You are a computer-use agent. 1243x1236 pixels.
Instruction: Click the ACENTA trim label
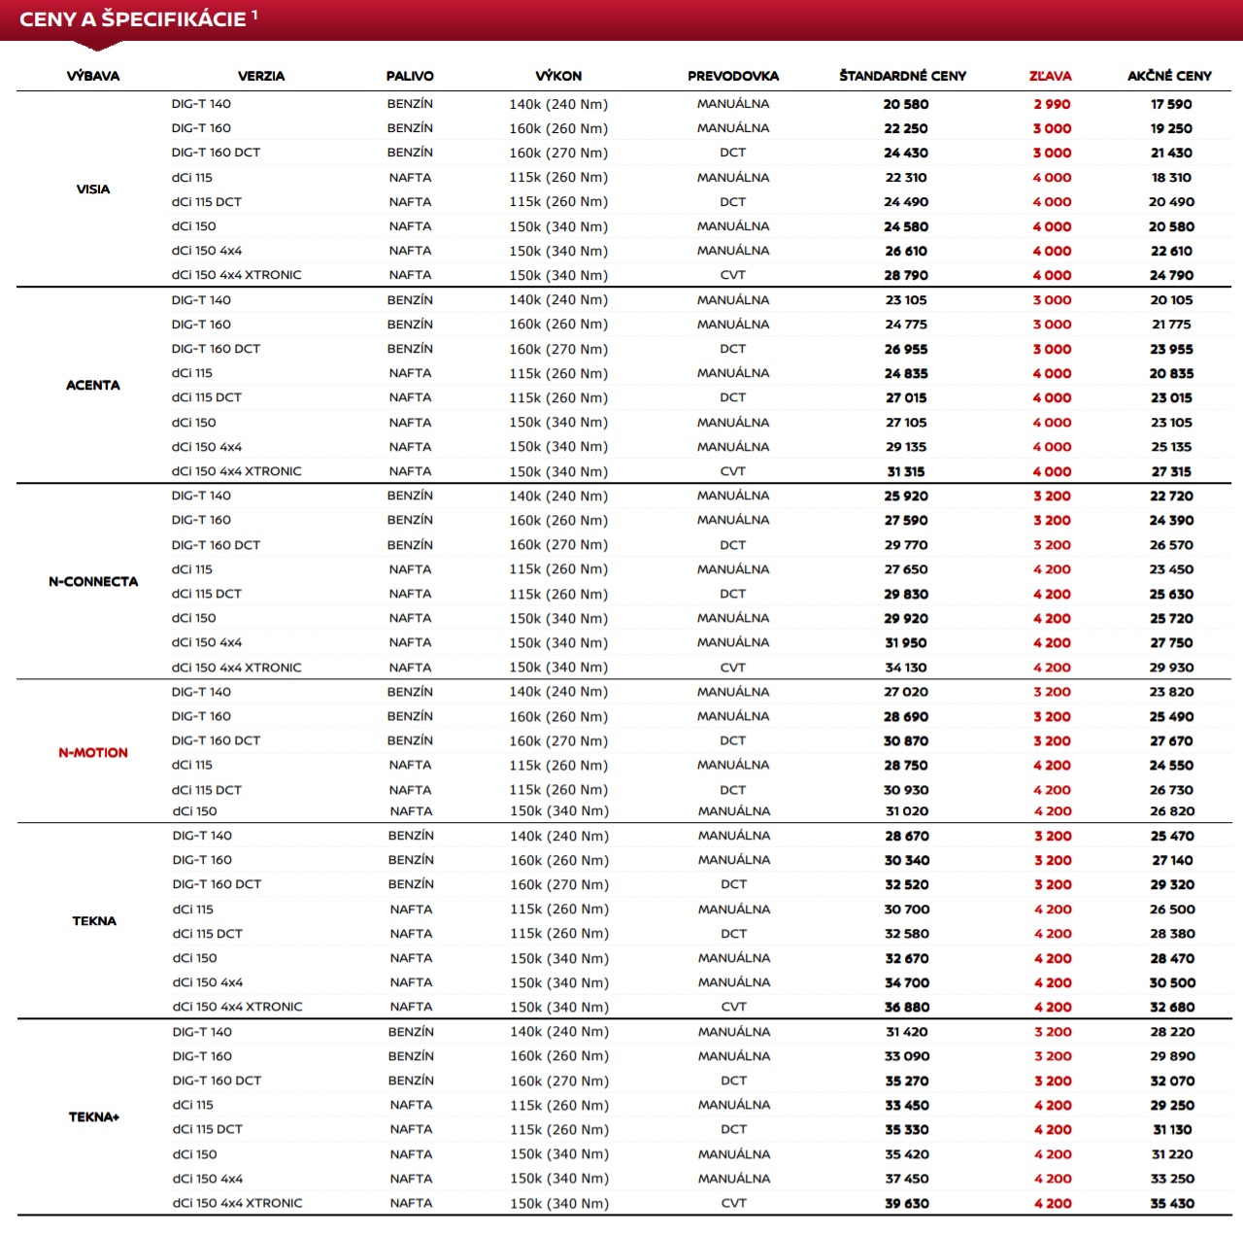[93, 386]
